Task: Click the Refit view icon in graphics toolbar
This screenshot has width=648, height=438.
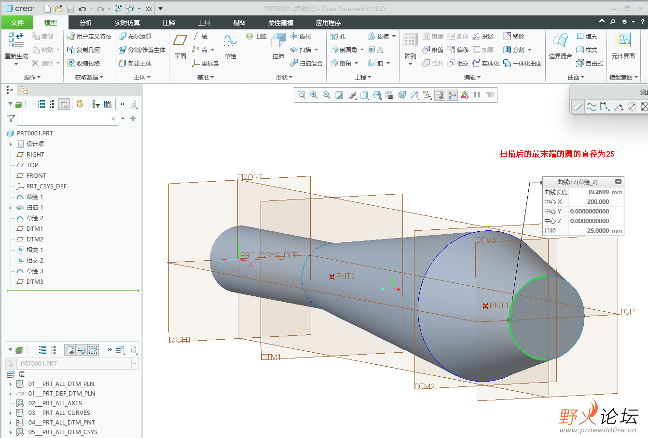Action: click(x=302, y=95)
